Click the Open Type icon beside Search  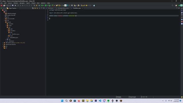tap(57, 5)
